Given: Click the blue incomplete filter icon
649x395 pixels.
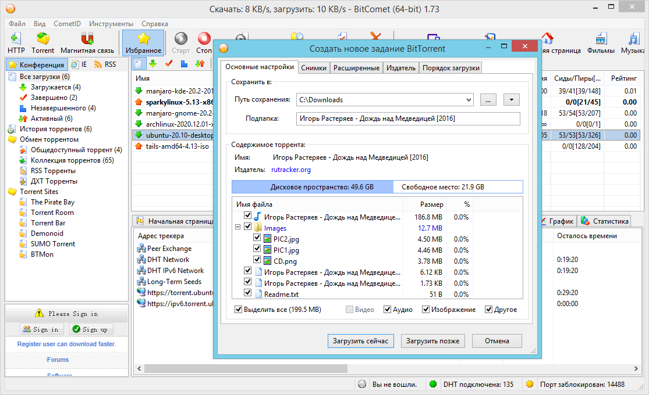Looking at the screenshot, I should 184,64.
